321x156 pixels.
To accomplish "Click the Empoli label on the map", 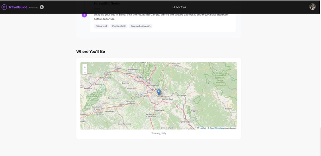I will click(121, 105).
